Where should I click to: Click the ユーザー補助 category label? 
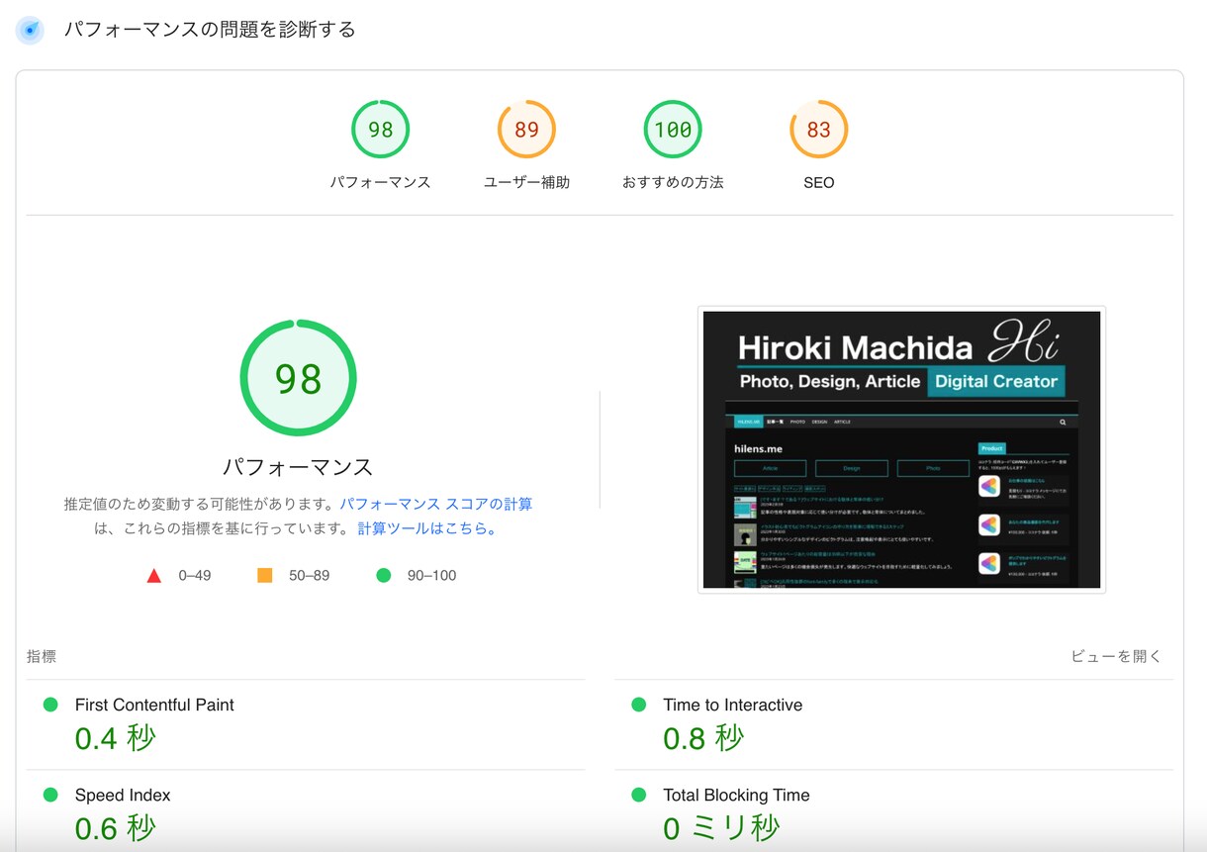click(526, 182)
